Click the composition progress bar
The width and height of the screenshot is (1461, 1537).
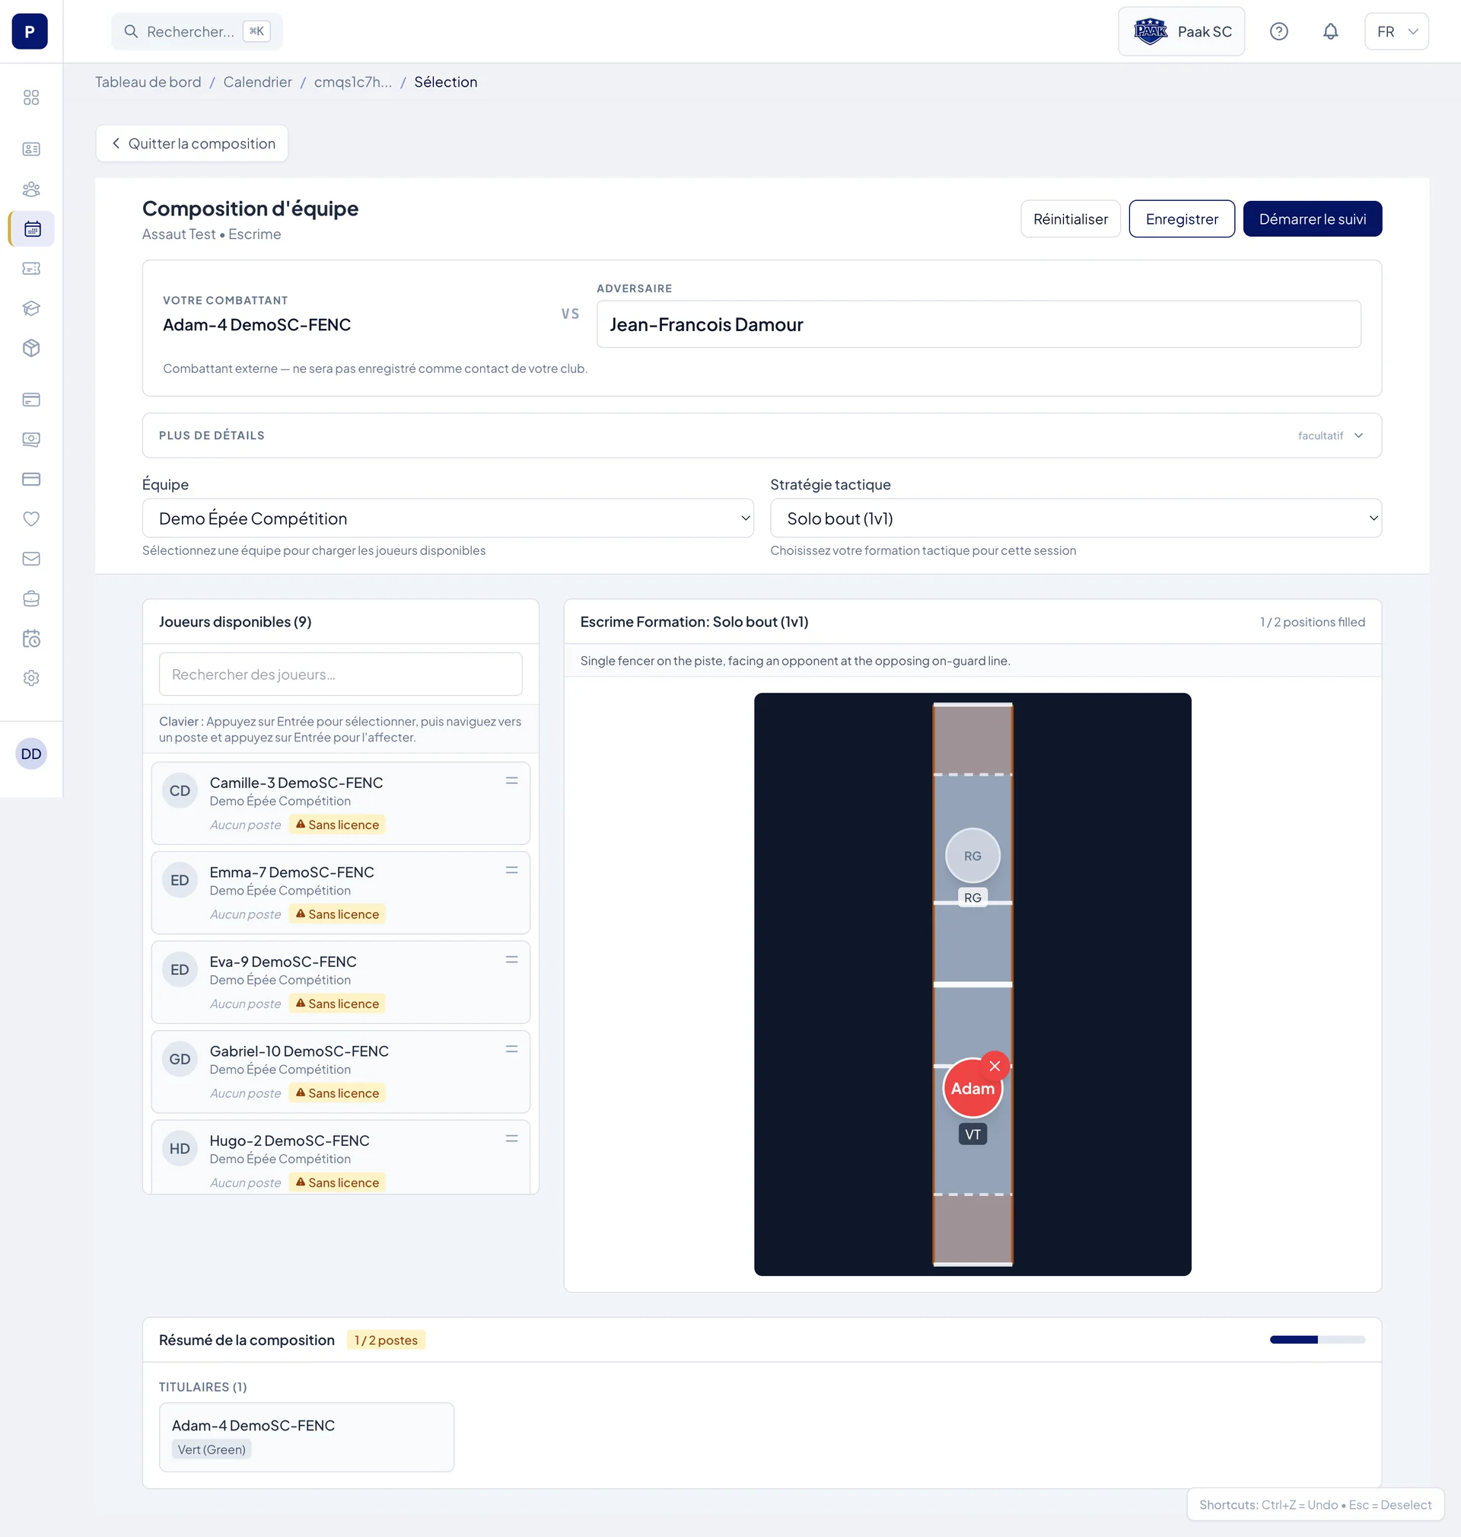tap(1317, 1339)
